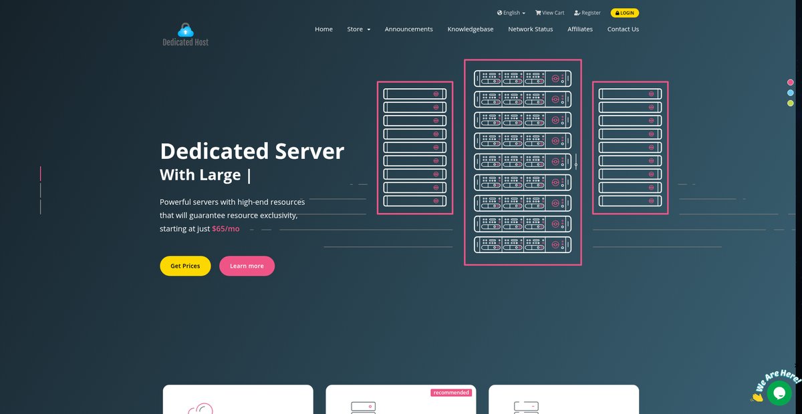Open the Contact Us menu item
Screen dimensions: 802x414
pyautogui.click(x=623, y=29)
